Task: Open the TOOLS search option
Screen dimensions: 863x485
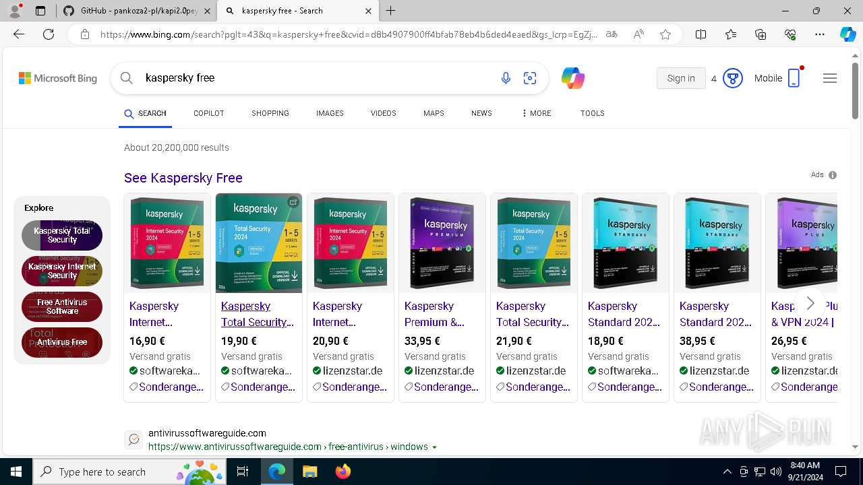Action: tap(592, 113)
